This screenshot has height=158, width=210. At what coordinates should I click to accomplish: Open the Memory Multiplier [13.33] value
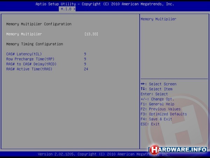tap(91, 34)
